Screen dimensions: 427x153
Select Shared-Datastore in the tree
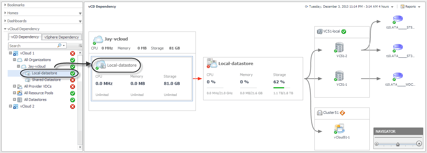[46, 80]
